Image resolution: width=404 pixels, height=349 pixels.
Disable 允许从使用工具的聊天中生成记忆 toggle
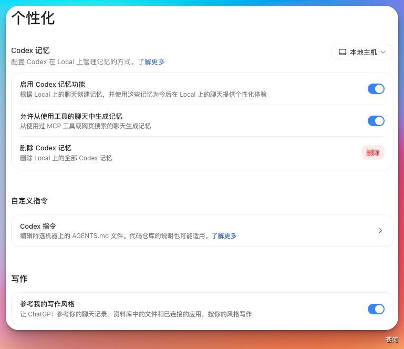tap(376, 121)
